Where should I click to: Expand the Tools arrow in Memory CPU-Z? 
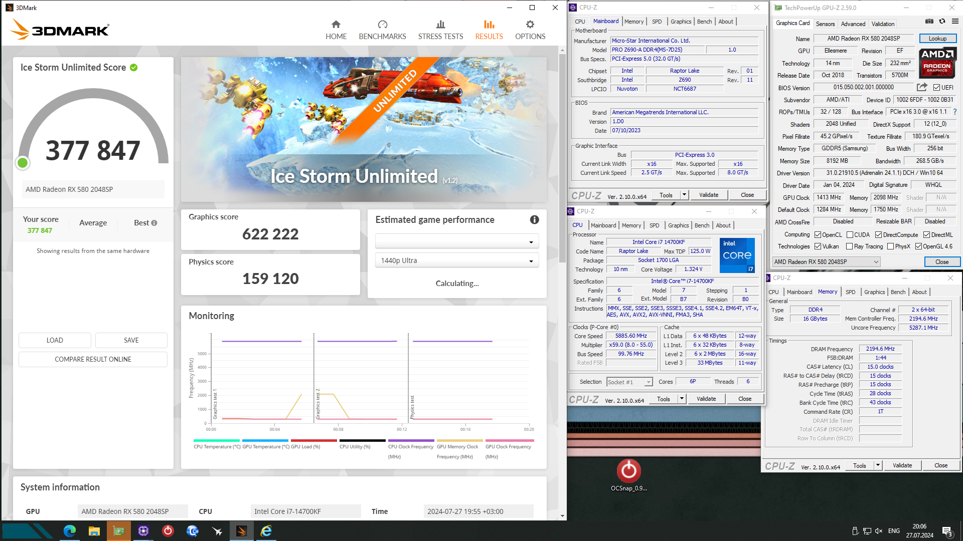click(x=878, y=466)
